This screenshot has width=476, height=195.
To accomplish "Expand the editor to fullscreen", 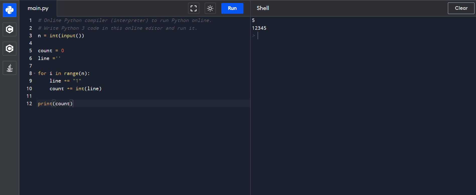I will [x=193, y=8].
